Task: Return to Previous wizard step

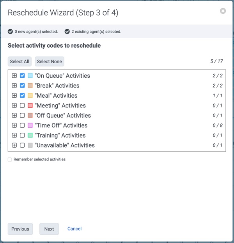Action: click(20, 229)
